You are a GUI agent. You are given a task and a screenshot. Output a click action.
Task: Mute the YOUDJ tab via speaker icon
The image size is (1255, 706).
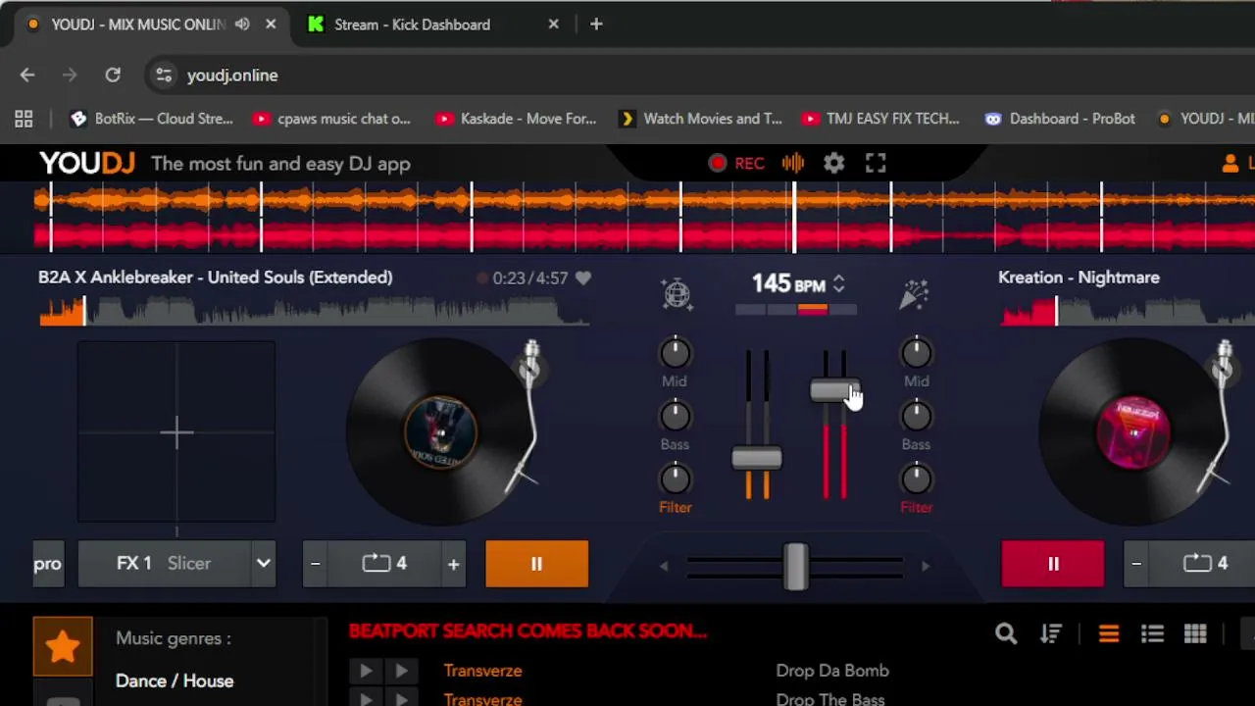click(x=242, y=25)
